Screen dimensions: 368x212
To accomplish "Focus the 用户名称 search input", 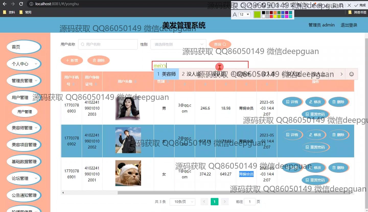I will [x=108, y=44].
